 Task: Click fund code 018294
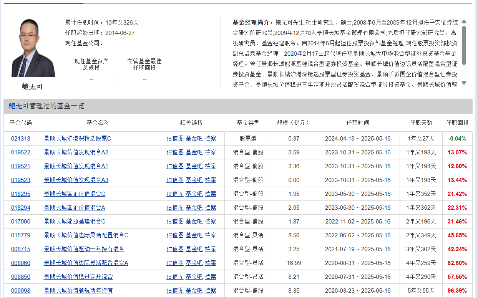(x=21, y=208)
